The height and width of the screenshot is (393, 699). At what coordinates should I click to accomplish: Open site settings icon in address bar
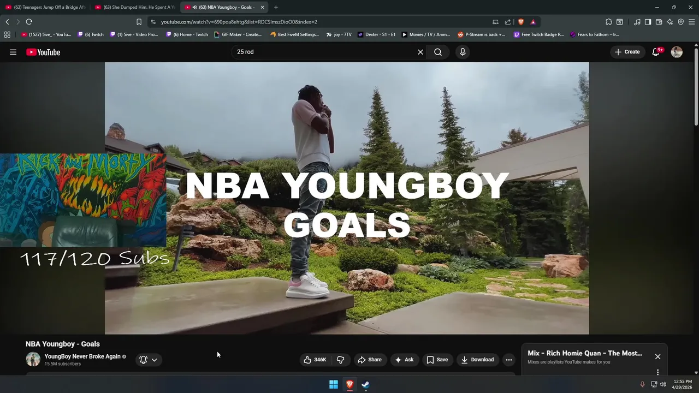click(153, 22)
